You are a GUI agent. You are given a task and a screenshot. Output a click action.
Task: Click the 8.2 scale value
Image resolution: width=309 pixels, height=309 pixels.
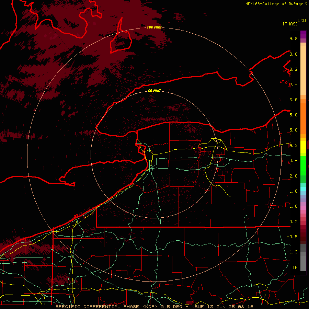pyautogui.click(x=294, y=69)
